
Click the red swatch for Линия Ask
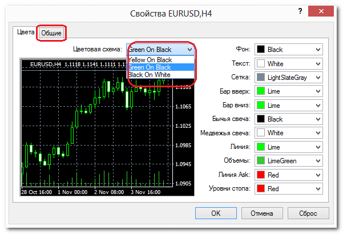(261, 175)
